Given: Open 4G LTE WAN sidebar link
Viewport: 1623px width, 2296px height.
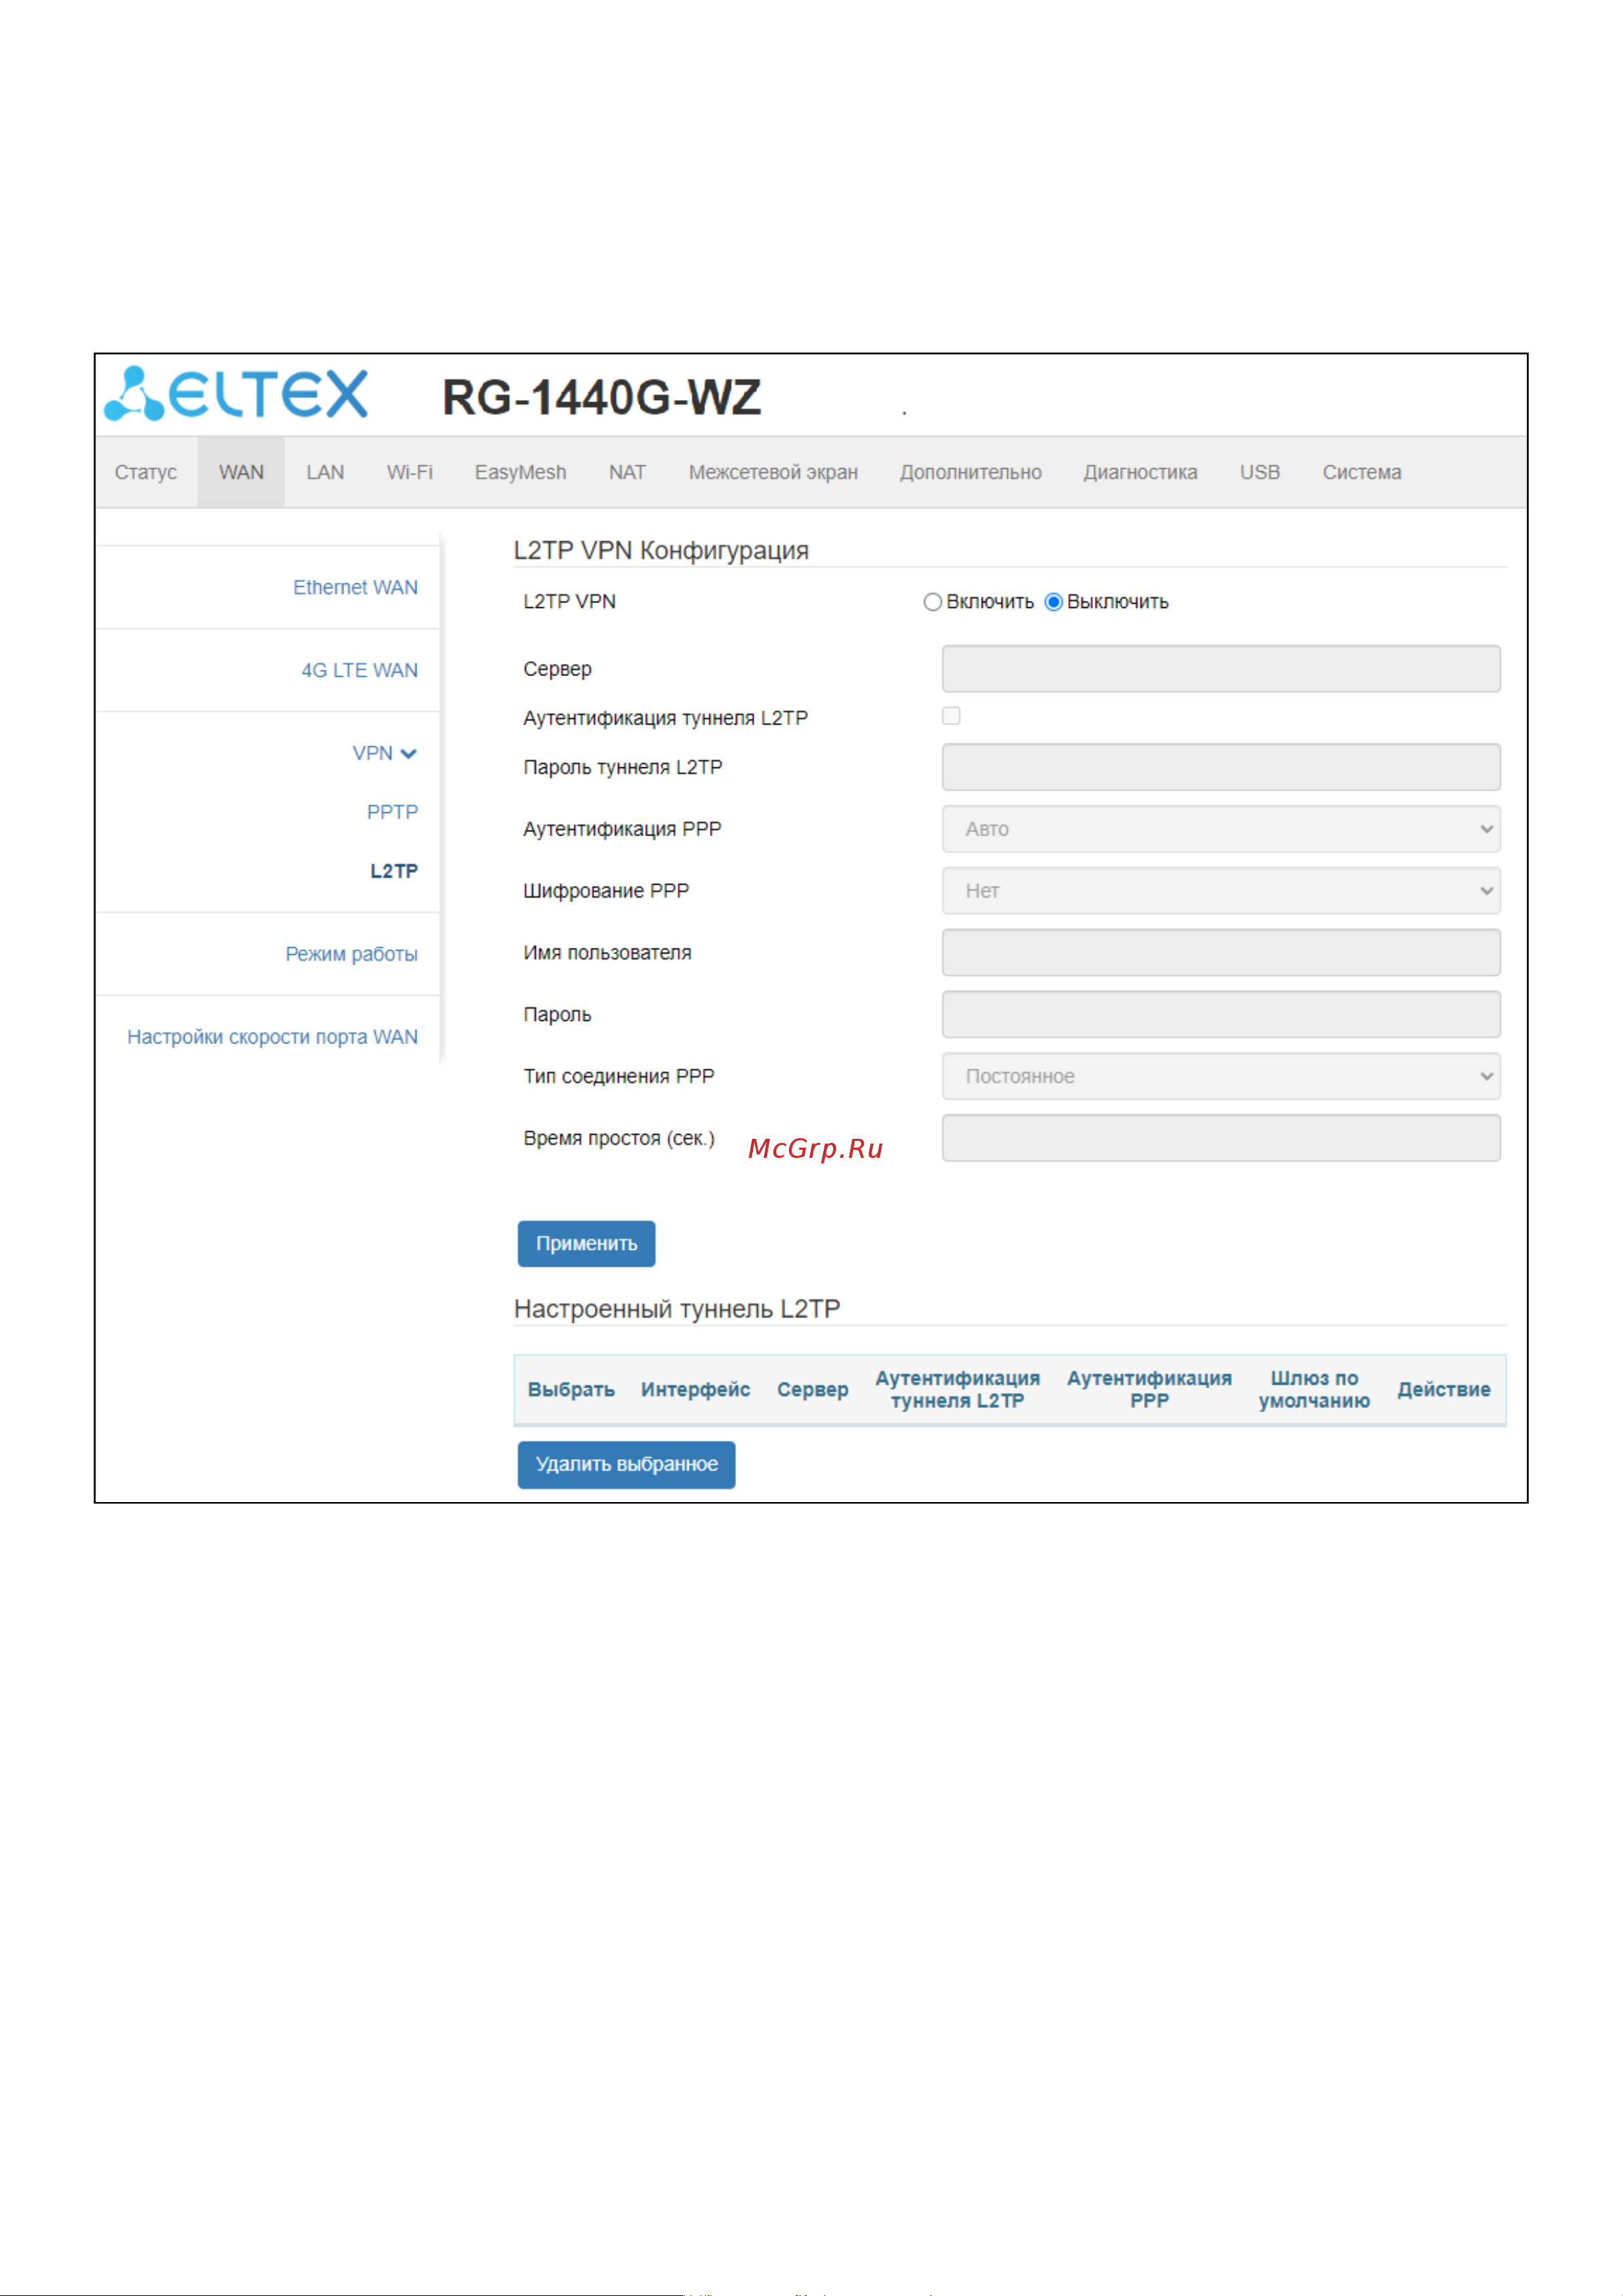Looking at the screenshot, I should tap(359, 671).
